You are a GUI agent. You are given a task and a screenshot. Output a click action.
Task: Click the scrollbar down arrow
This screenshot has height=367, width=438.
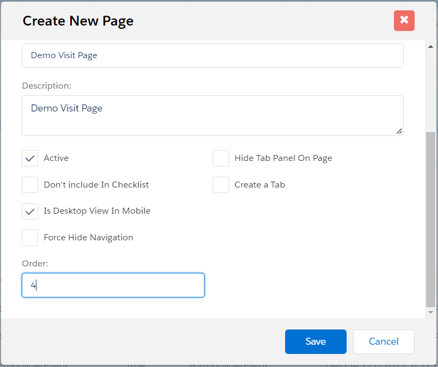point(430,312)
